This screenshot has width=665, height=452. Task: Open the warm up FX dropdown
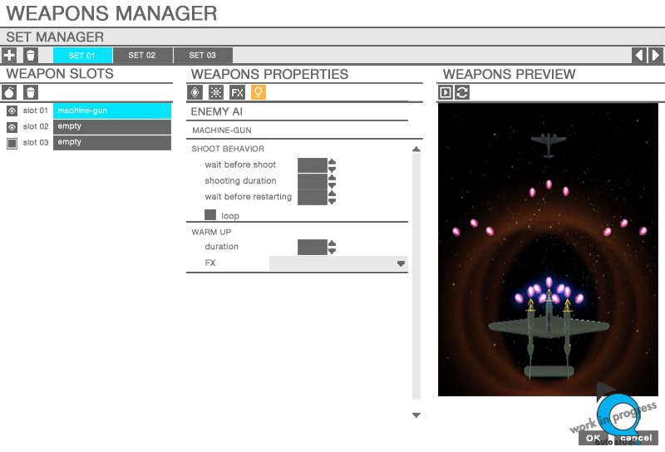[x=338, y=263]
